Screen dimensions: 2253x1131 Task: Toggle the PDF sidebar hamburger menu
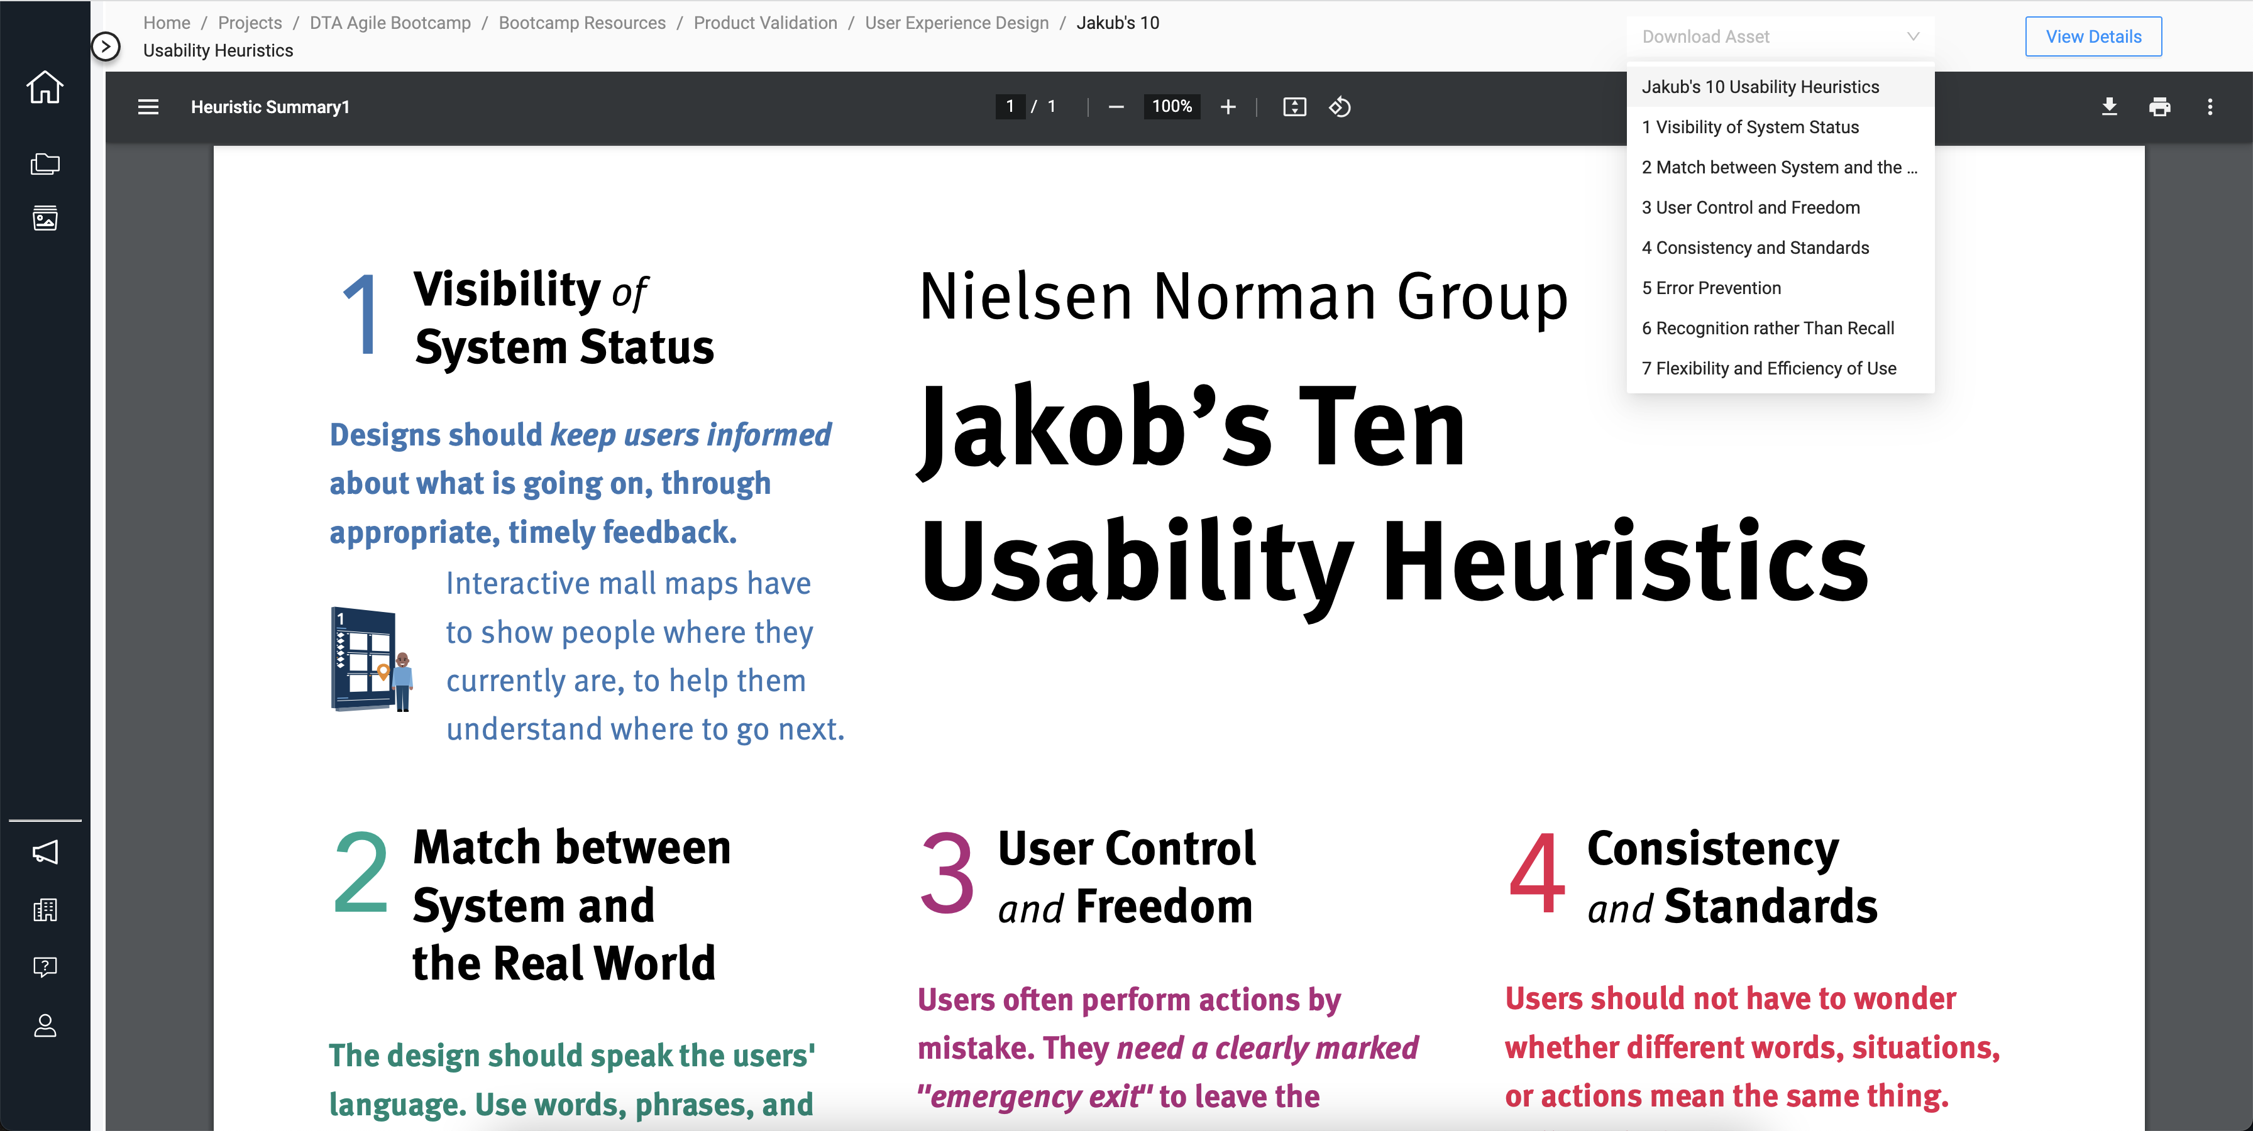point(148,107)
